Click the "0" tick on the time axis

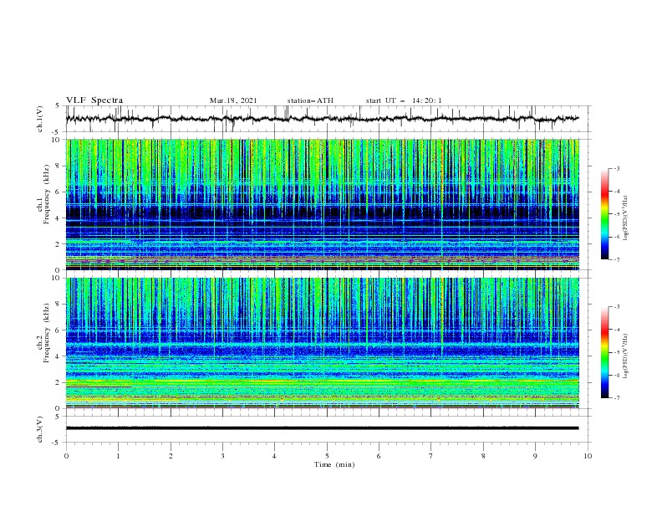(66, 456)
